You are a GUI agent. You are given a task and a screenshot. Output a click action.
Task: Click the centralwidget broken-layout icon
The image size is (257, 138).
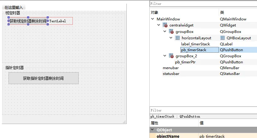pyautogui.click(x=165, y=25)
